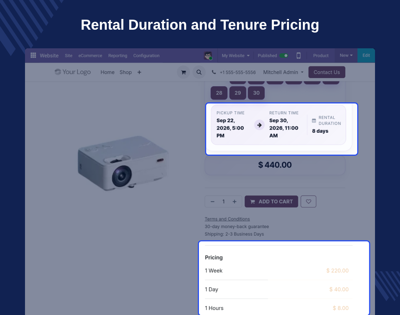
Task: Click the phone icon beside the number
Action: coord(214,72)
